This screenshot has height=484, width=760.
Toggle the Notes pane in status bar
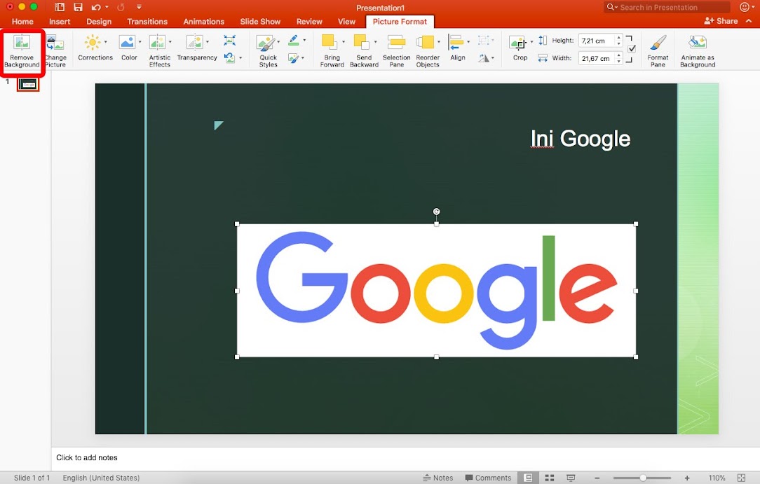click(437, 478)
